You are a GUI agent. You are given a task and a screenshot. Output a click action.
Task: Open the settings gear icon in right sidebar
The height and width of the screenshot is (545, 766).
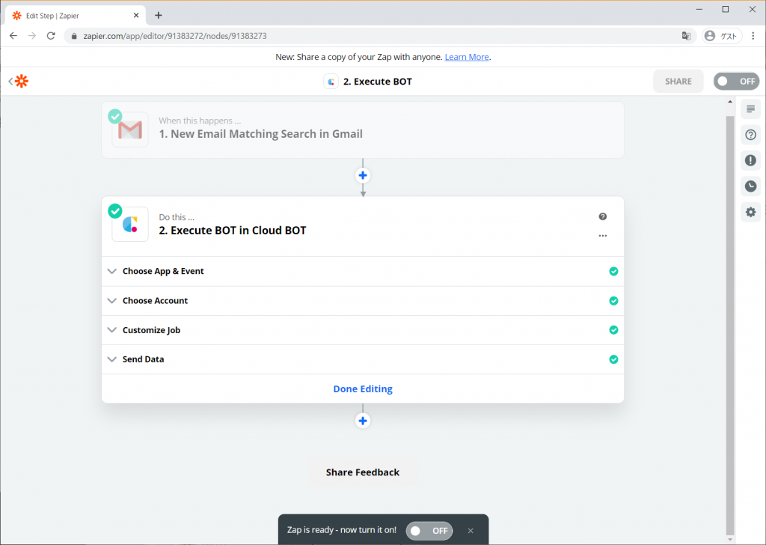(x=750, y=212)
